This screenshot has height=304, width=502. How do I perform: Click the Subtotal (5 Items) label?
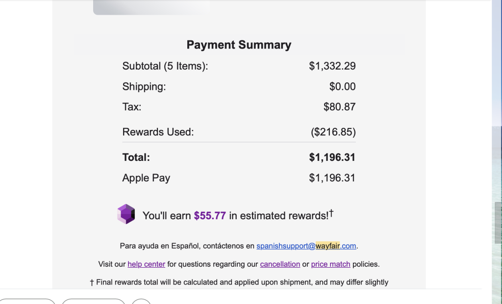tap(165, 66)
